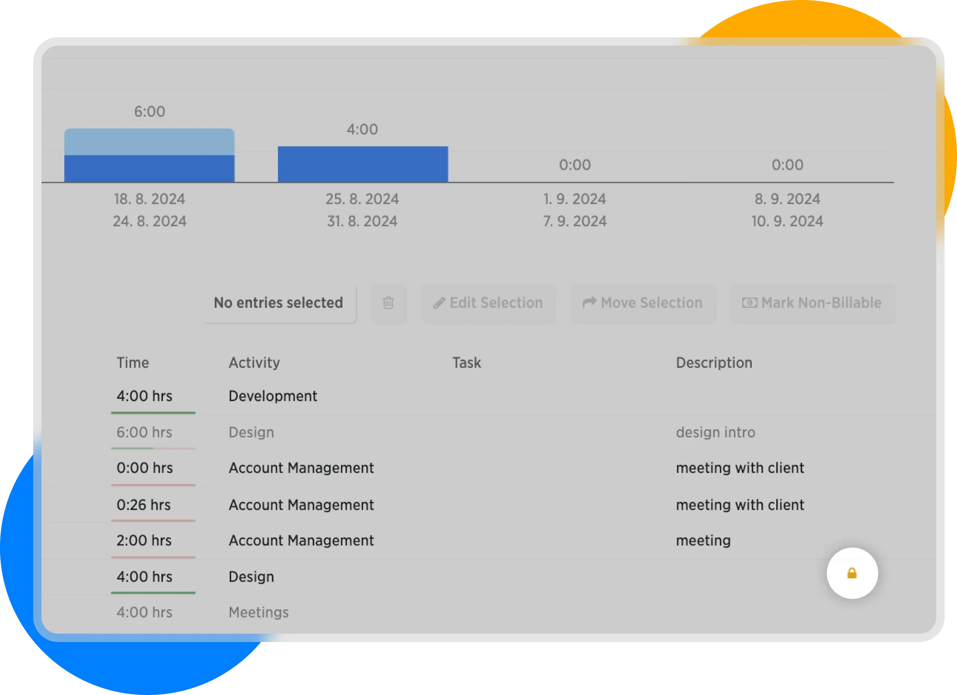Click the Task column header

point(466,363)
